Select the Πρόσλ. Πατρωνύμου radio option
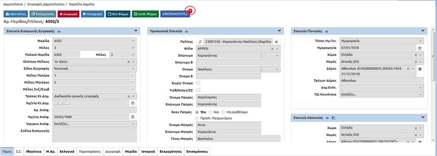437x156 pixels. (x=197, y=118)
